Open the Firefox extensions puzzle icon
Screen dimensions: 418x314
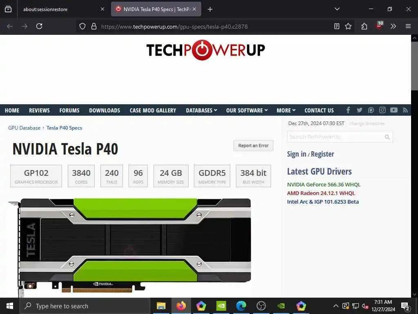(x=364, y=26)
